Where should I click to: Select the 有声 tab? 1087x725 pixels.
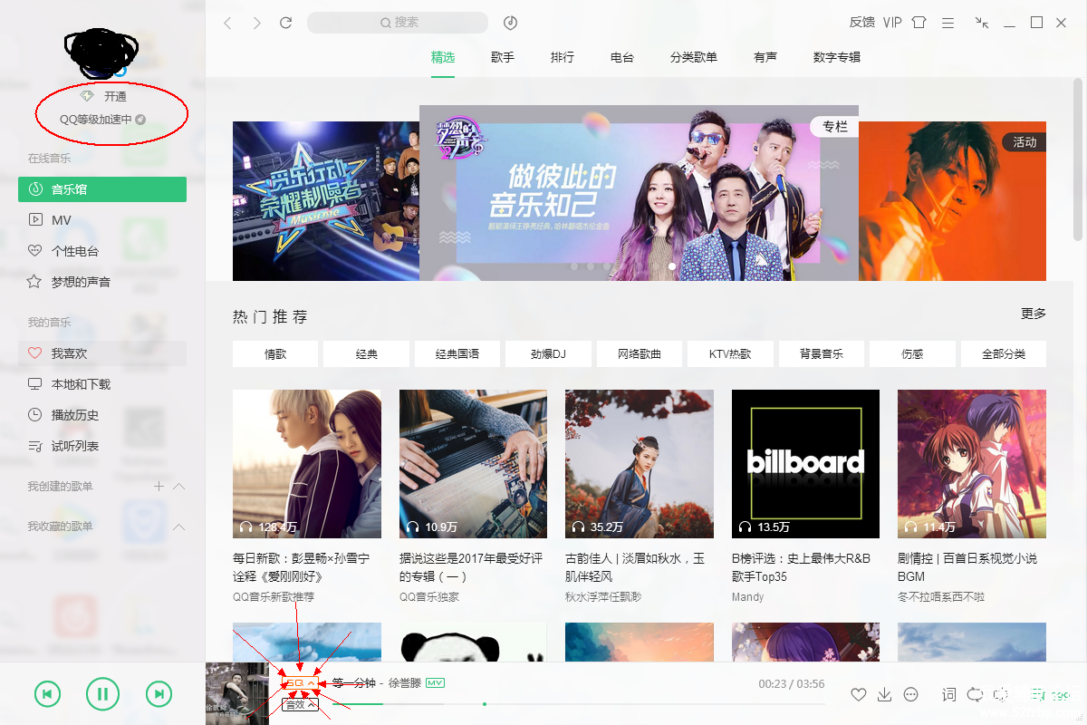coord(765,57)
